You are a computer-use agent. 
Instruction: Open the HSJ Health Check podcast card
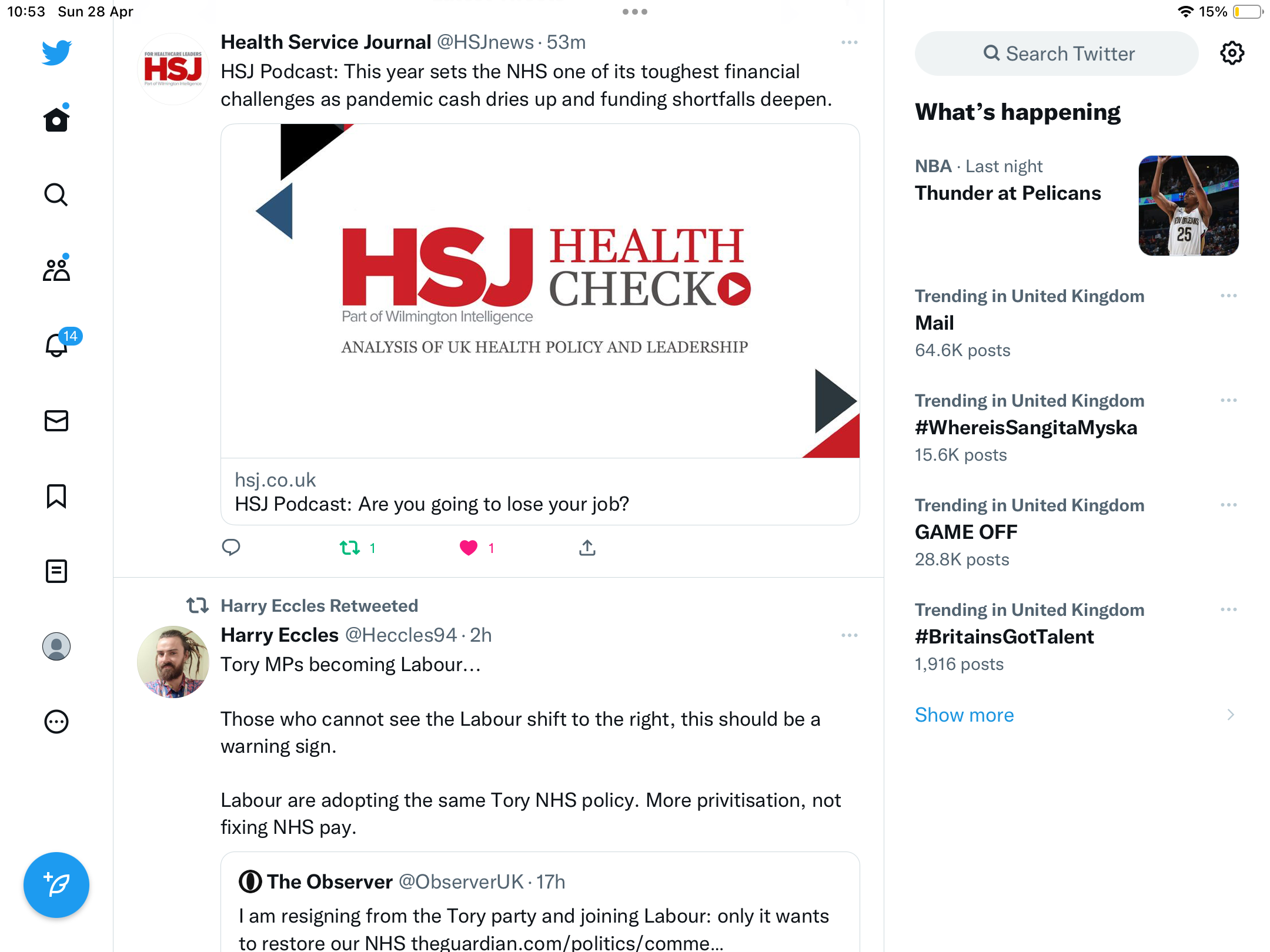coord(540,324)
